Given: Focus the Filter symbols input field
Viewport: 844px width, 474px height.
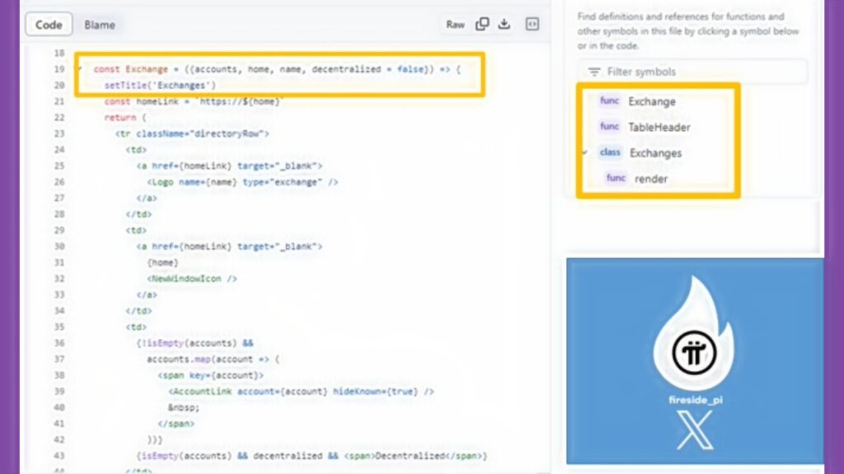Looking at the screenshot, I should click(x=701, y=72).
